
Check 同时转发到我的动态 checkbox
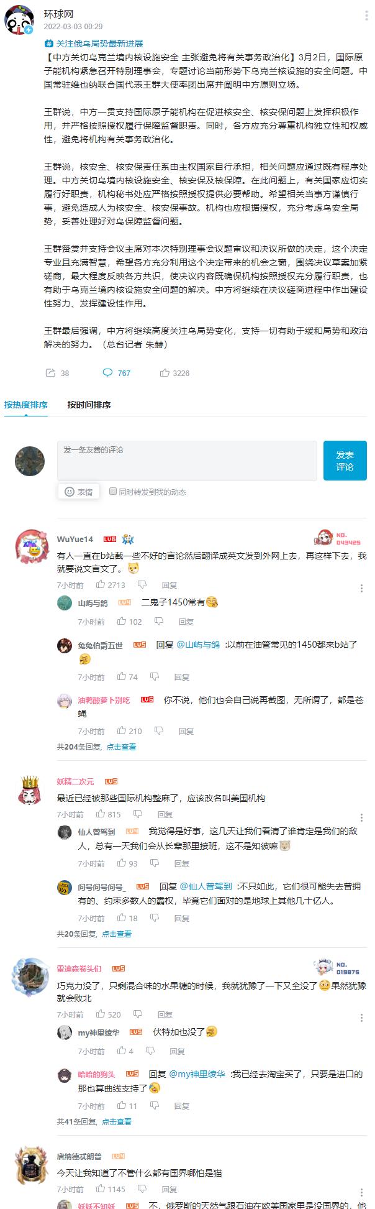coord(113,491)
